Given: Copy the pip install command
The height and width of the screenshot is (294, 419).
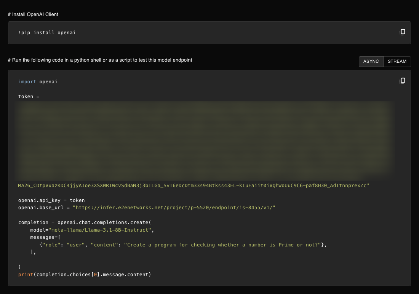Looking at the screenshot, I should point(402,32).
